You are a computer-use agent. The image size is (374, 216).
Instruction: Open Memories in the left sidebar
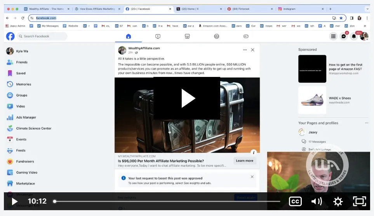[x=23, y=84]
